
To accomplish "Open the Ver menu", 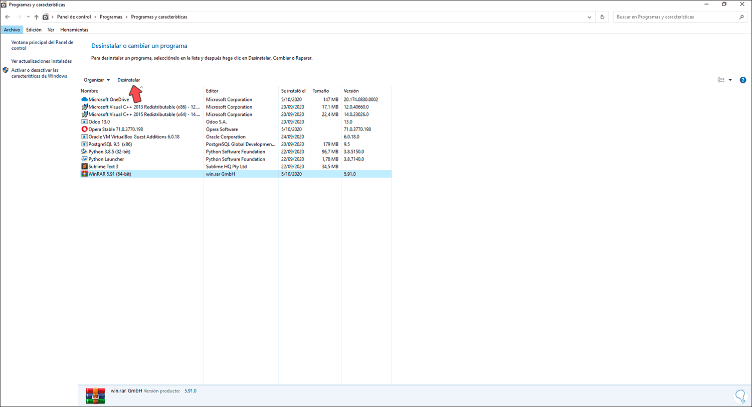I will pyautogui.click(x=51, y=30).
